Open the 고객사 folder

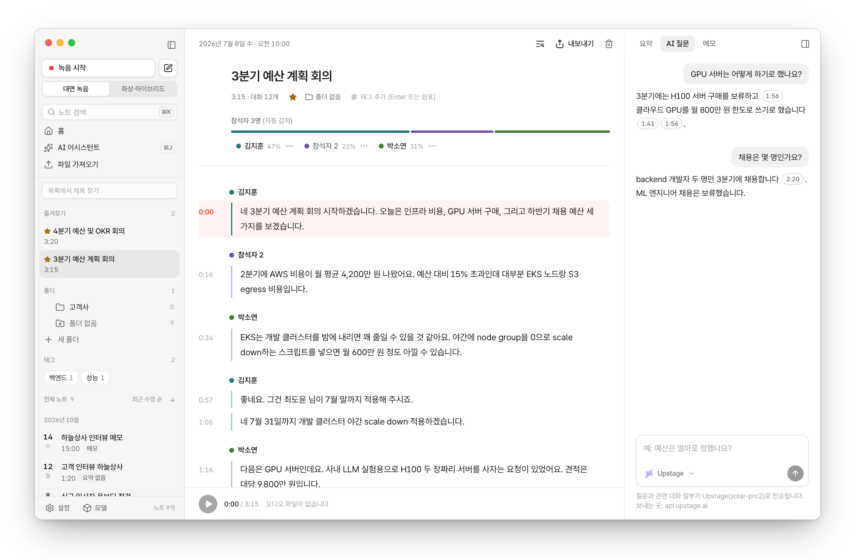(109, 307)
